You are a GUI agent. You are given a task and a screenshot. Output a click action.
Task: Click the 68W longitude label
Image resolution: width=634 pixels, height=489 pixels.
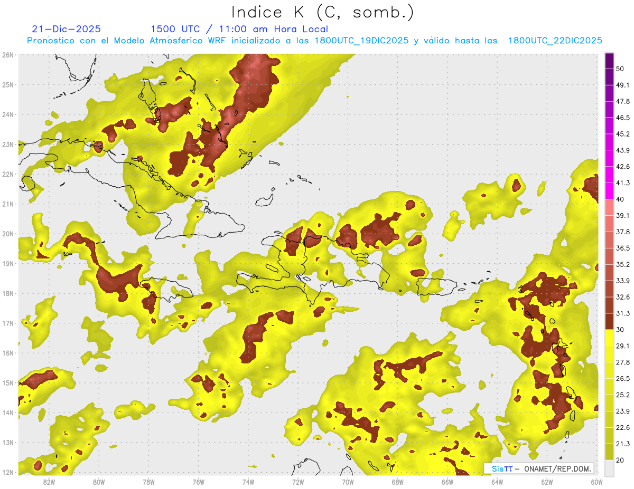click(397, 482)
